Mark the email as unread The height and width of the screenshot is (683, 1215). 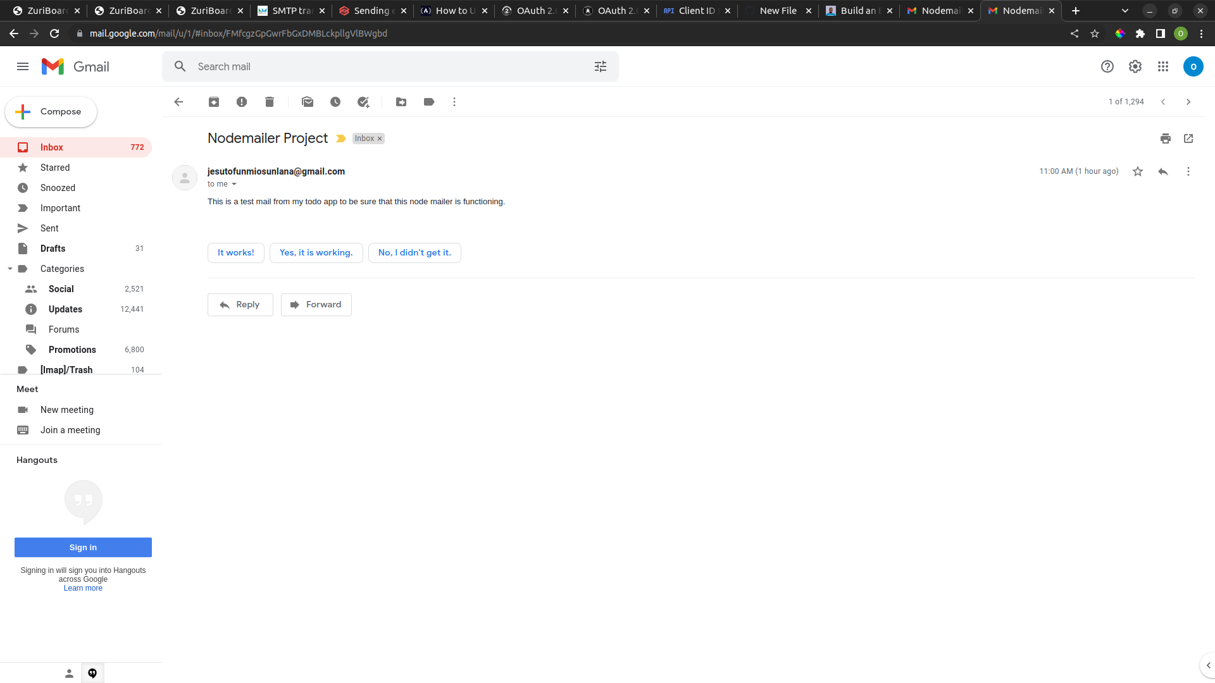tap(308, 102)
